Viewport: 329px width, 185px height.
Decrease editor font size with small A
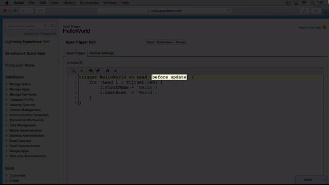[115, 71]
